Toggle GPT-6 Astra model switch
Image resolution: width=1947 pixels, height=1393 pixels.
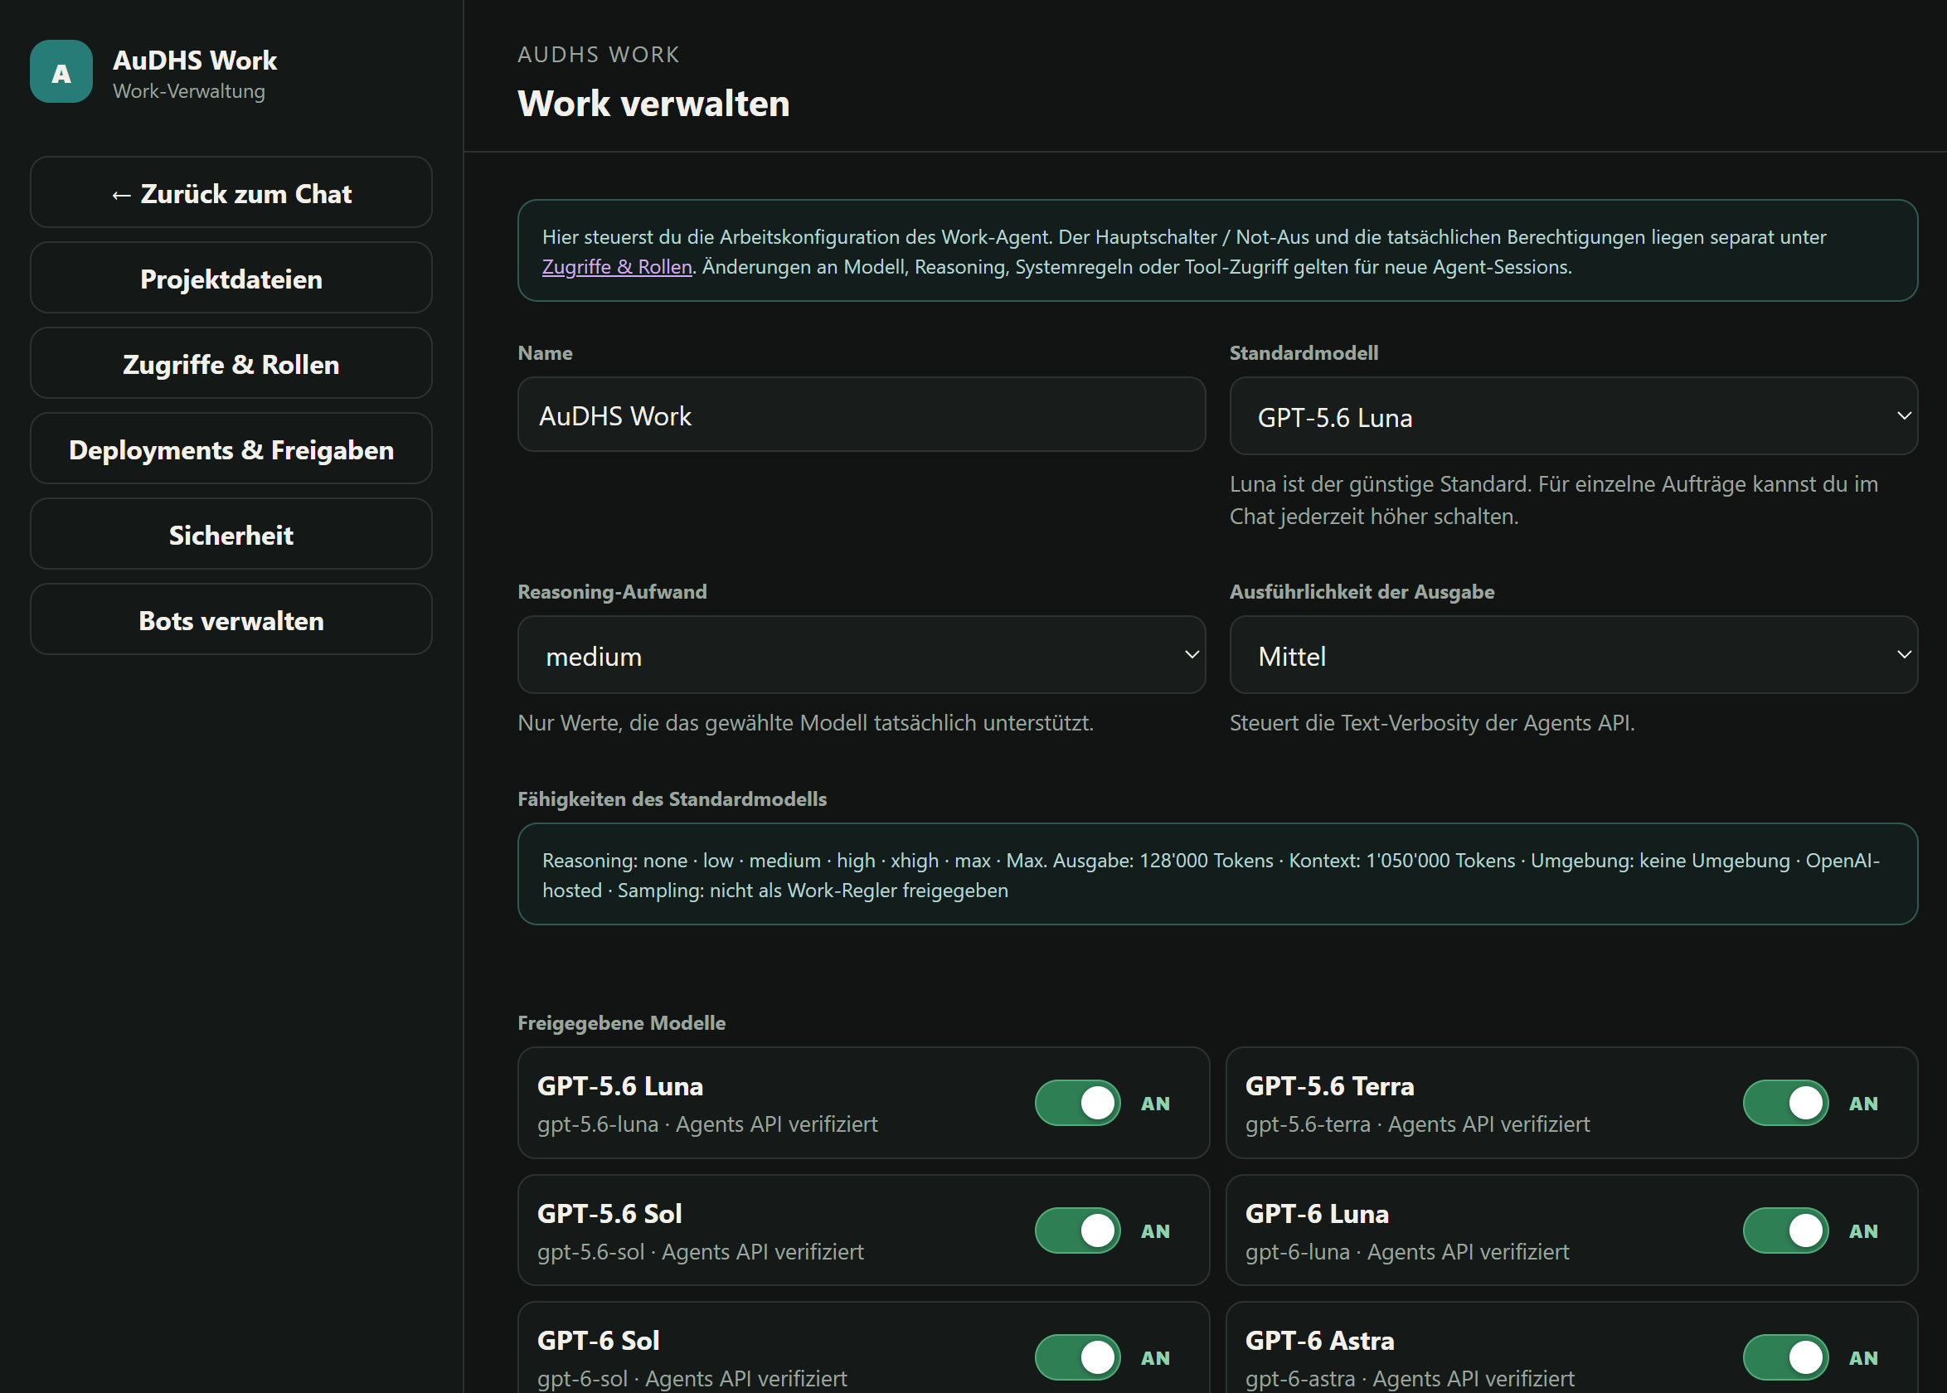1786,1358
